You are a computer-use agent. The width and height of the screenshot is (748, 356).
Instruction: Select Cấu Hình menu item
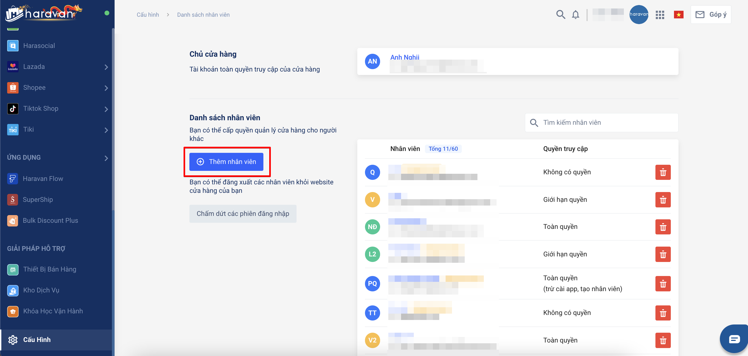coord(37,340)
